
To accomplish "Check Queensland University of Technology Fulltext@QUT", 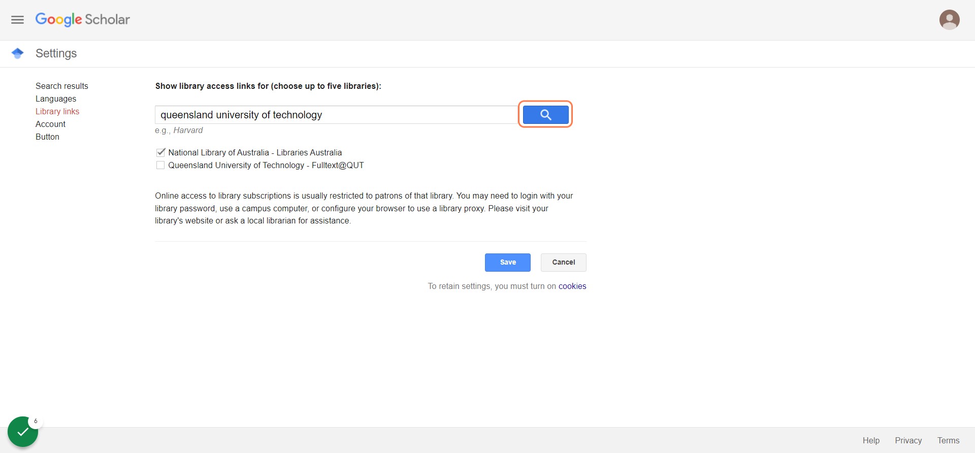I will (160, 165).
